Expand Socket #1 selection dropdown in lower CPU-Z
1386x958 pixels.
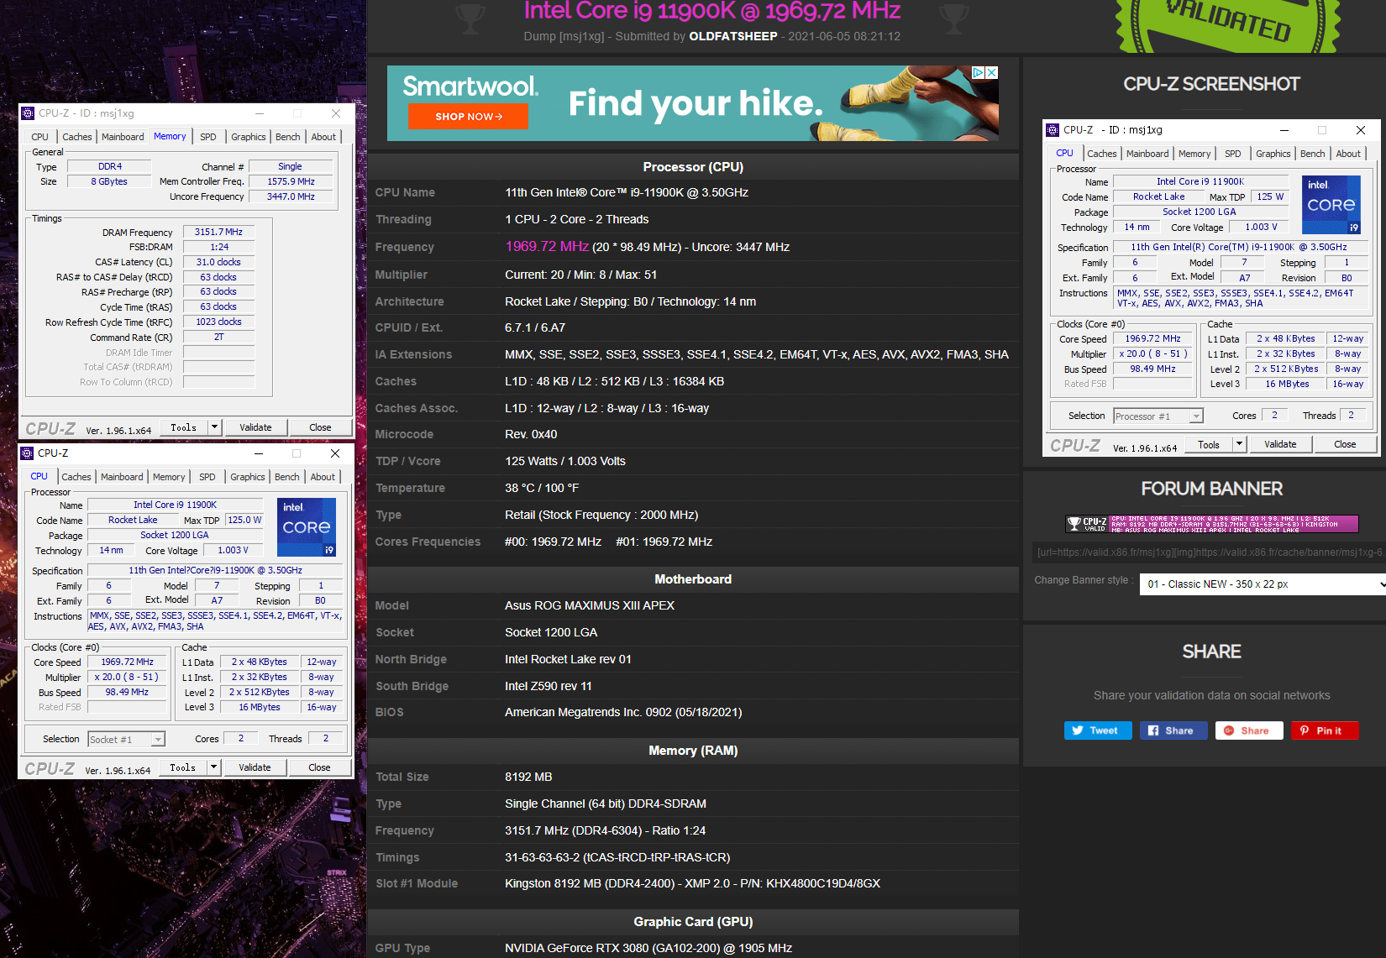point(157,740)
